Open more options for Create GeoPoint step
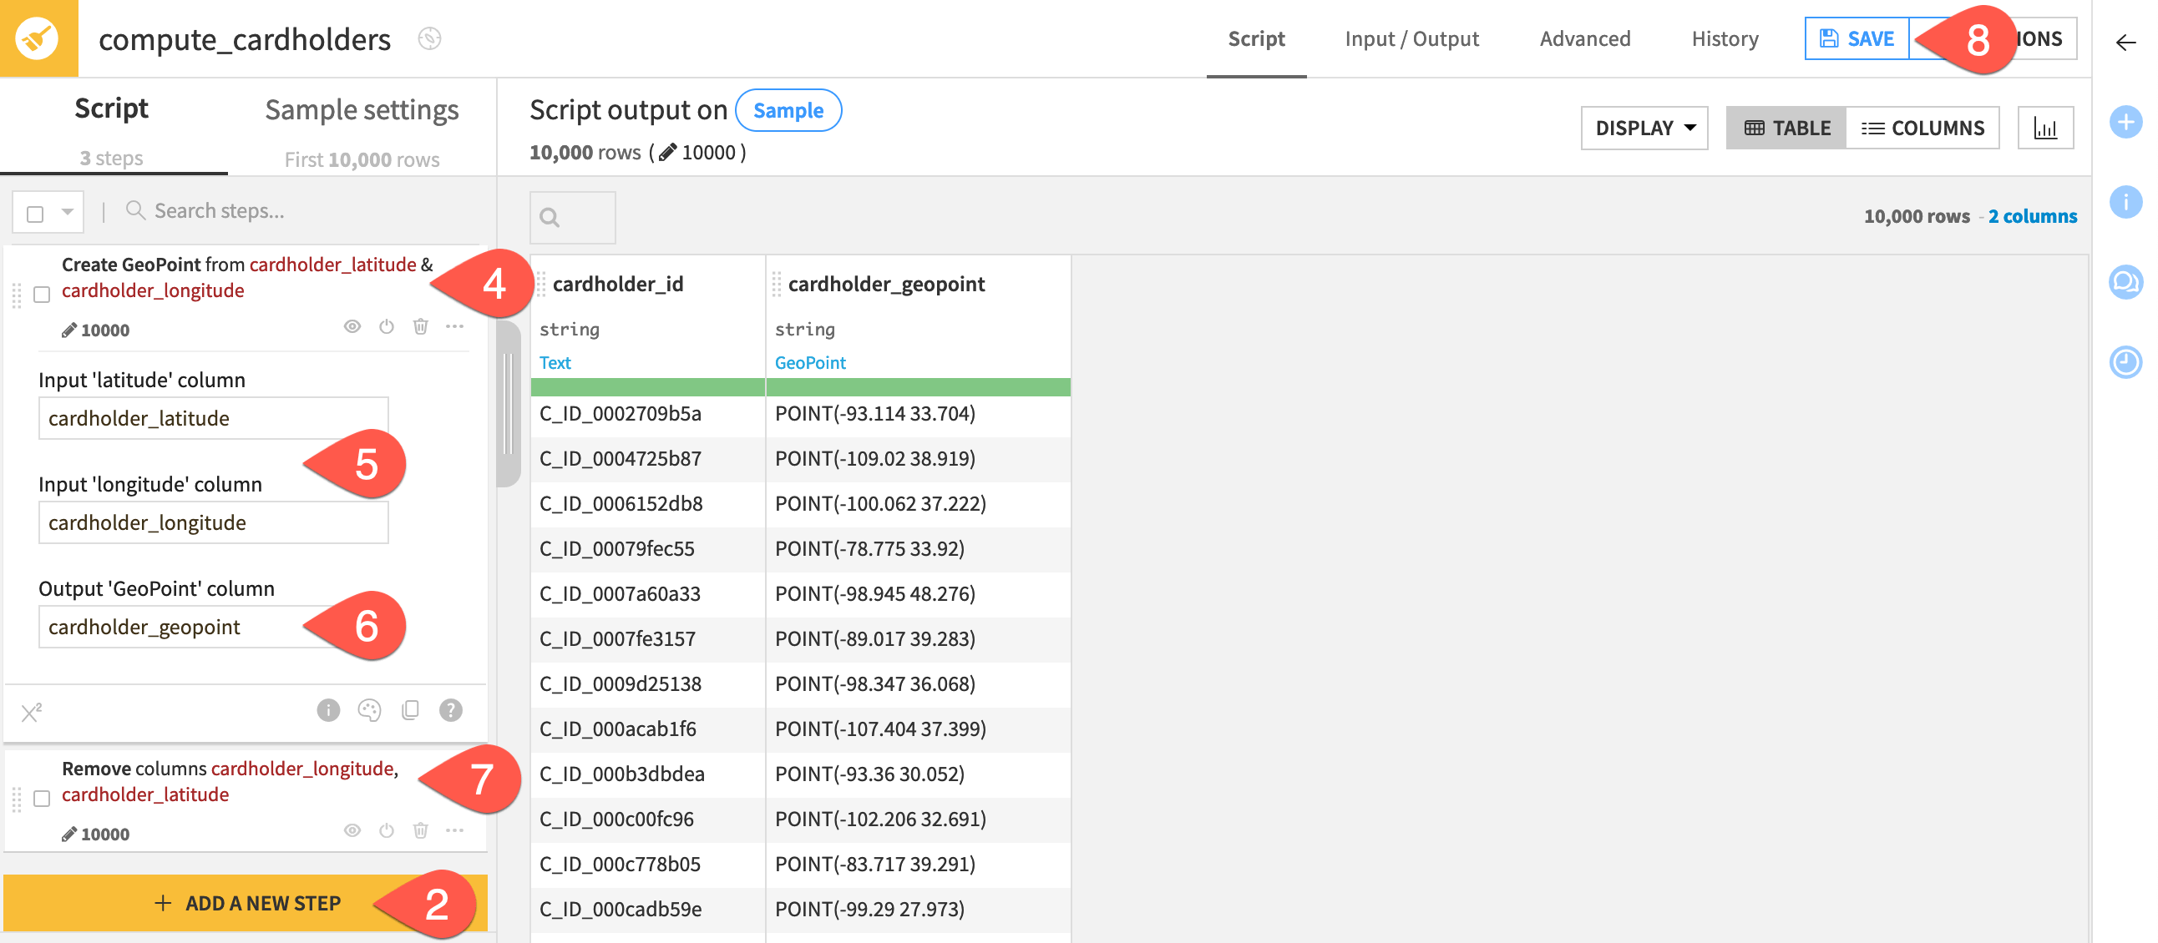The width and height of the screenshot is (2158, 943). [x=455, y=326]
